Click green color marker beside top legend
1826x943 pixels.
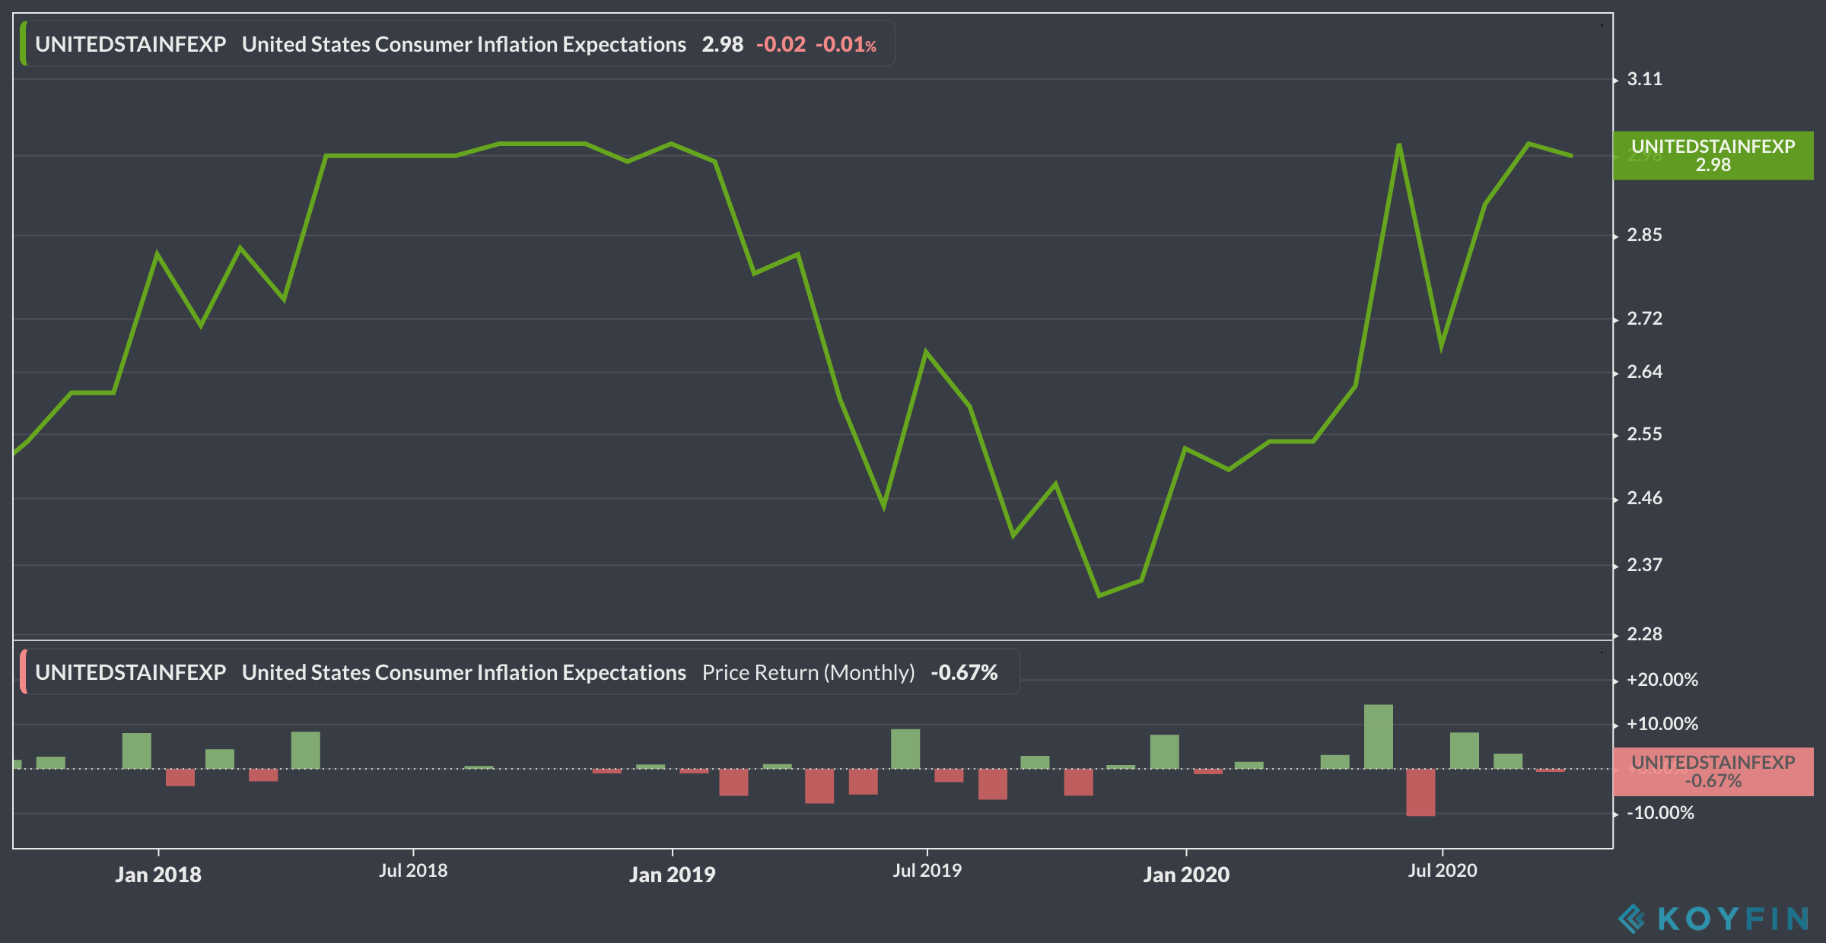pos(24,44)
